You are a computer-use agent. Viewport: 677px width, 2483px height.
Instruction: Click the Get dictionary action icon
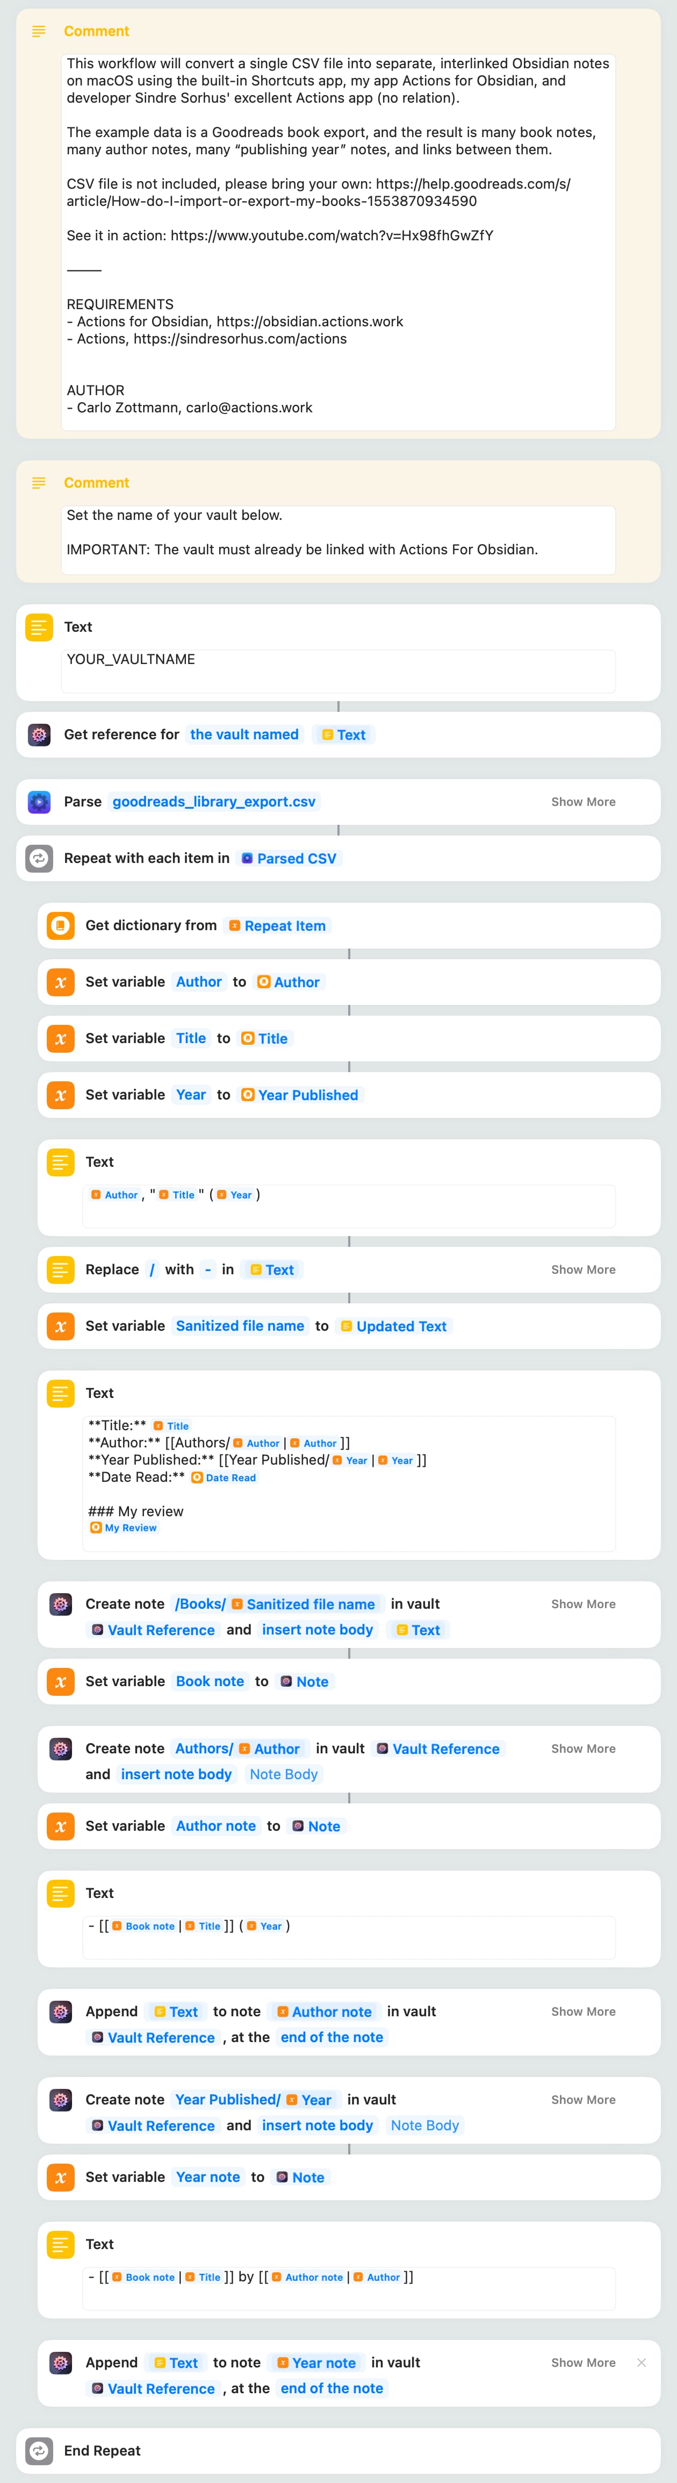pos(61,925)
